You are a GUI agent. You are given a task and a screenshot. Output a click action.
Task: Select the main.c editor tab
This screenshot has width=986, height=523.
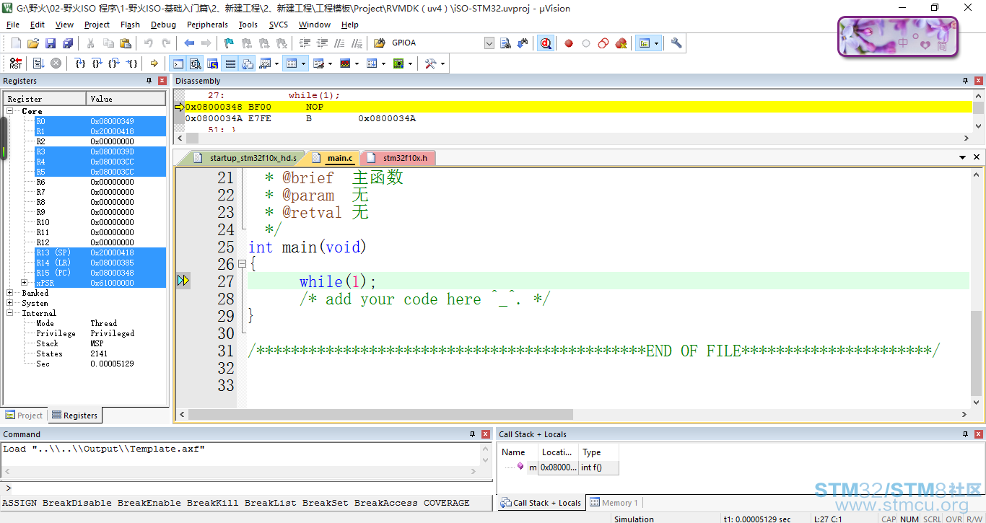click(333, 157)
